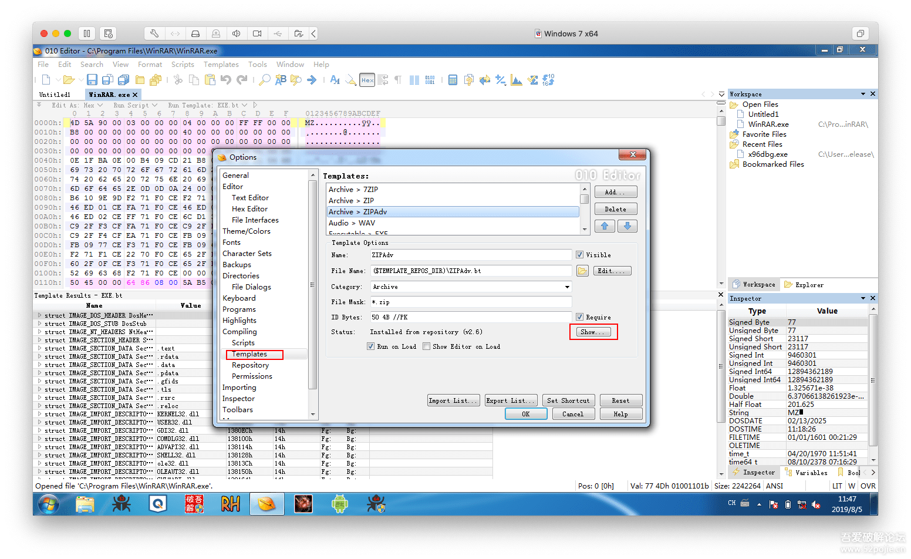The height and width of the screenshot is (559, 911).
Task: Select Hex Editor in the options tree
Action: pyautogui.click(x=249, y=209)
